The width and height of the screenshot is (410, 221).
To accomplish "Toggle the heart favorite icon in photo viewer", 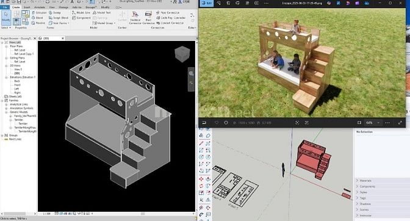I will tap(217, 123).
